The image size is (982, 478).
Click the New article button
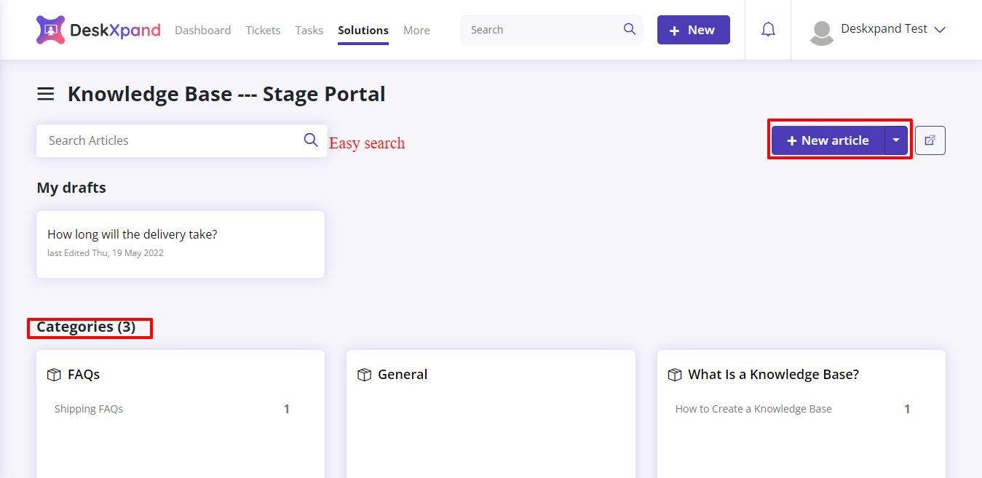(x=827, y=140)
